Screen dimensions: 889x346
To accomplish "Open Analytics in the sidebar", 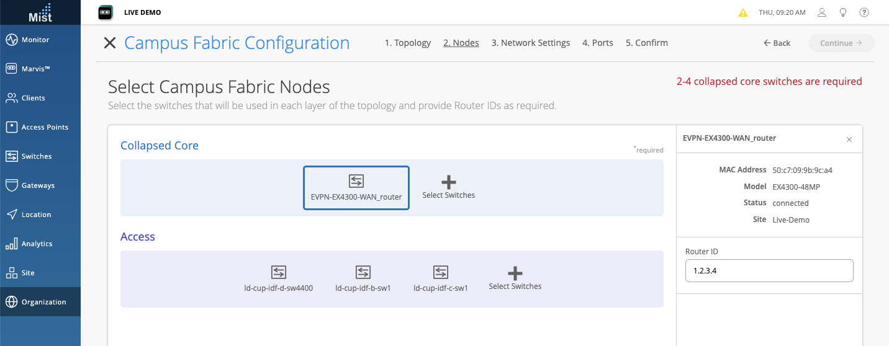I will [x=37, y=244].
